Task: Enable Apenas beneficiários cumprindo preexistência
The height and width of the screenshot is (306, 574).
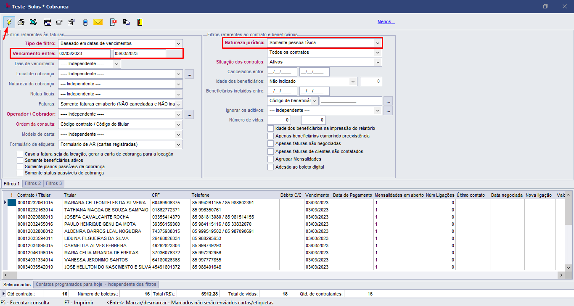Action: pos(271,136)
